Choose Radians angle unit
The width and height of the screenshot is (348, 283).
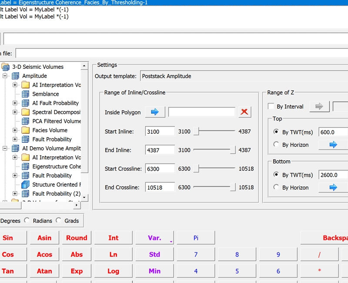coord(27,221)
